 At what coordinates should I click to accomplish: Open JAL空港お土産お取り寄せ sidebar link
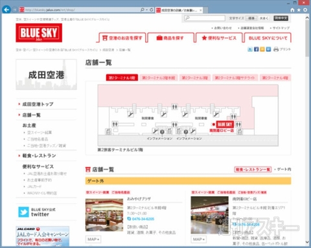47,174
